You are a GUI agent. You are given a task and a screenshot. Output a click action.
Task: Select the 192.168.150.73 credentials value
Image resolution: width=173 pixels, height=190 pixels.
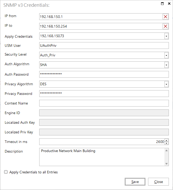coord(52,36)
